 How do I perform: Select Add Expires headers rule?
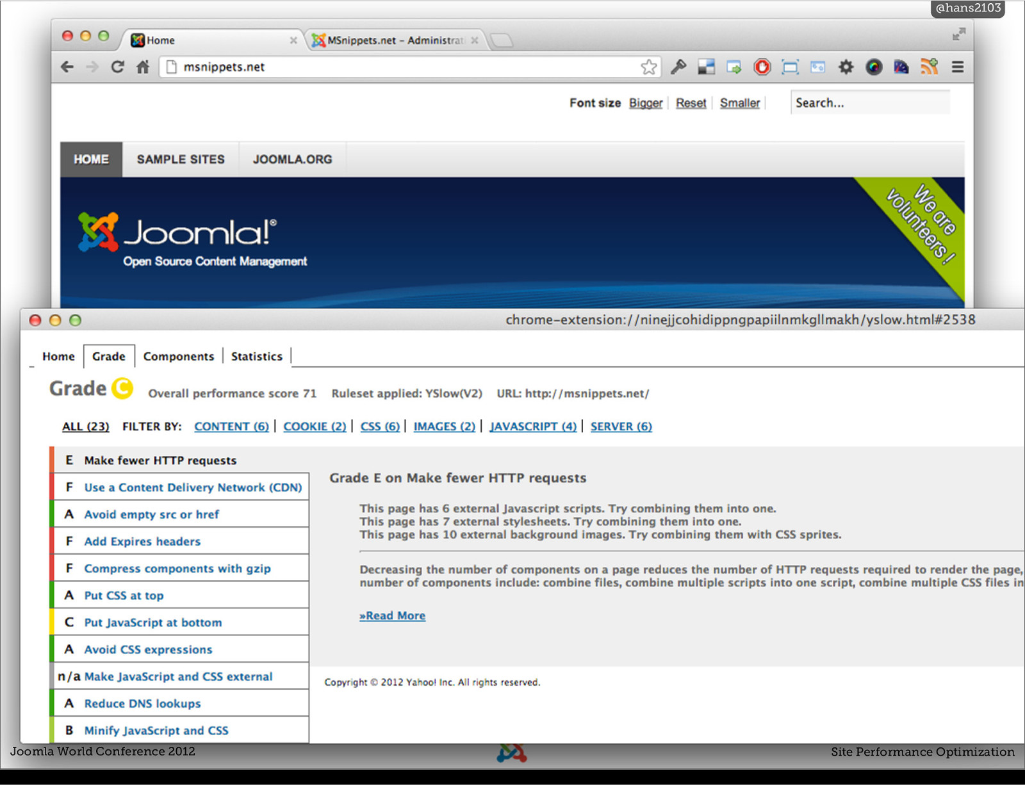[180, 541]
